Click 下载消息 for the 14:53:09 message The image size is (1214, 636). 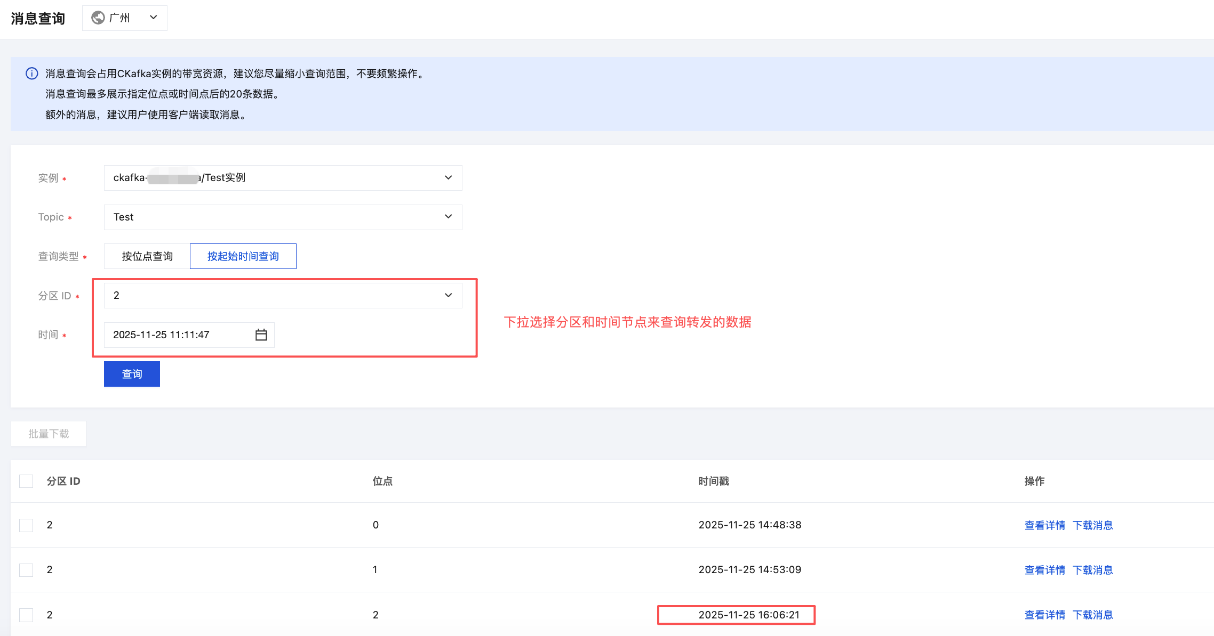click(x=1093, y=570)
